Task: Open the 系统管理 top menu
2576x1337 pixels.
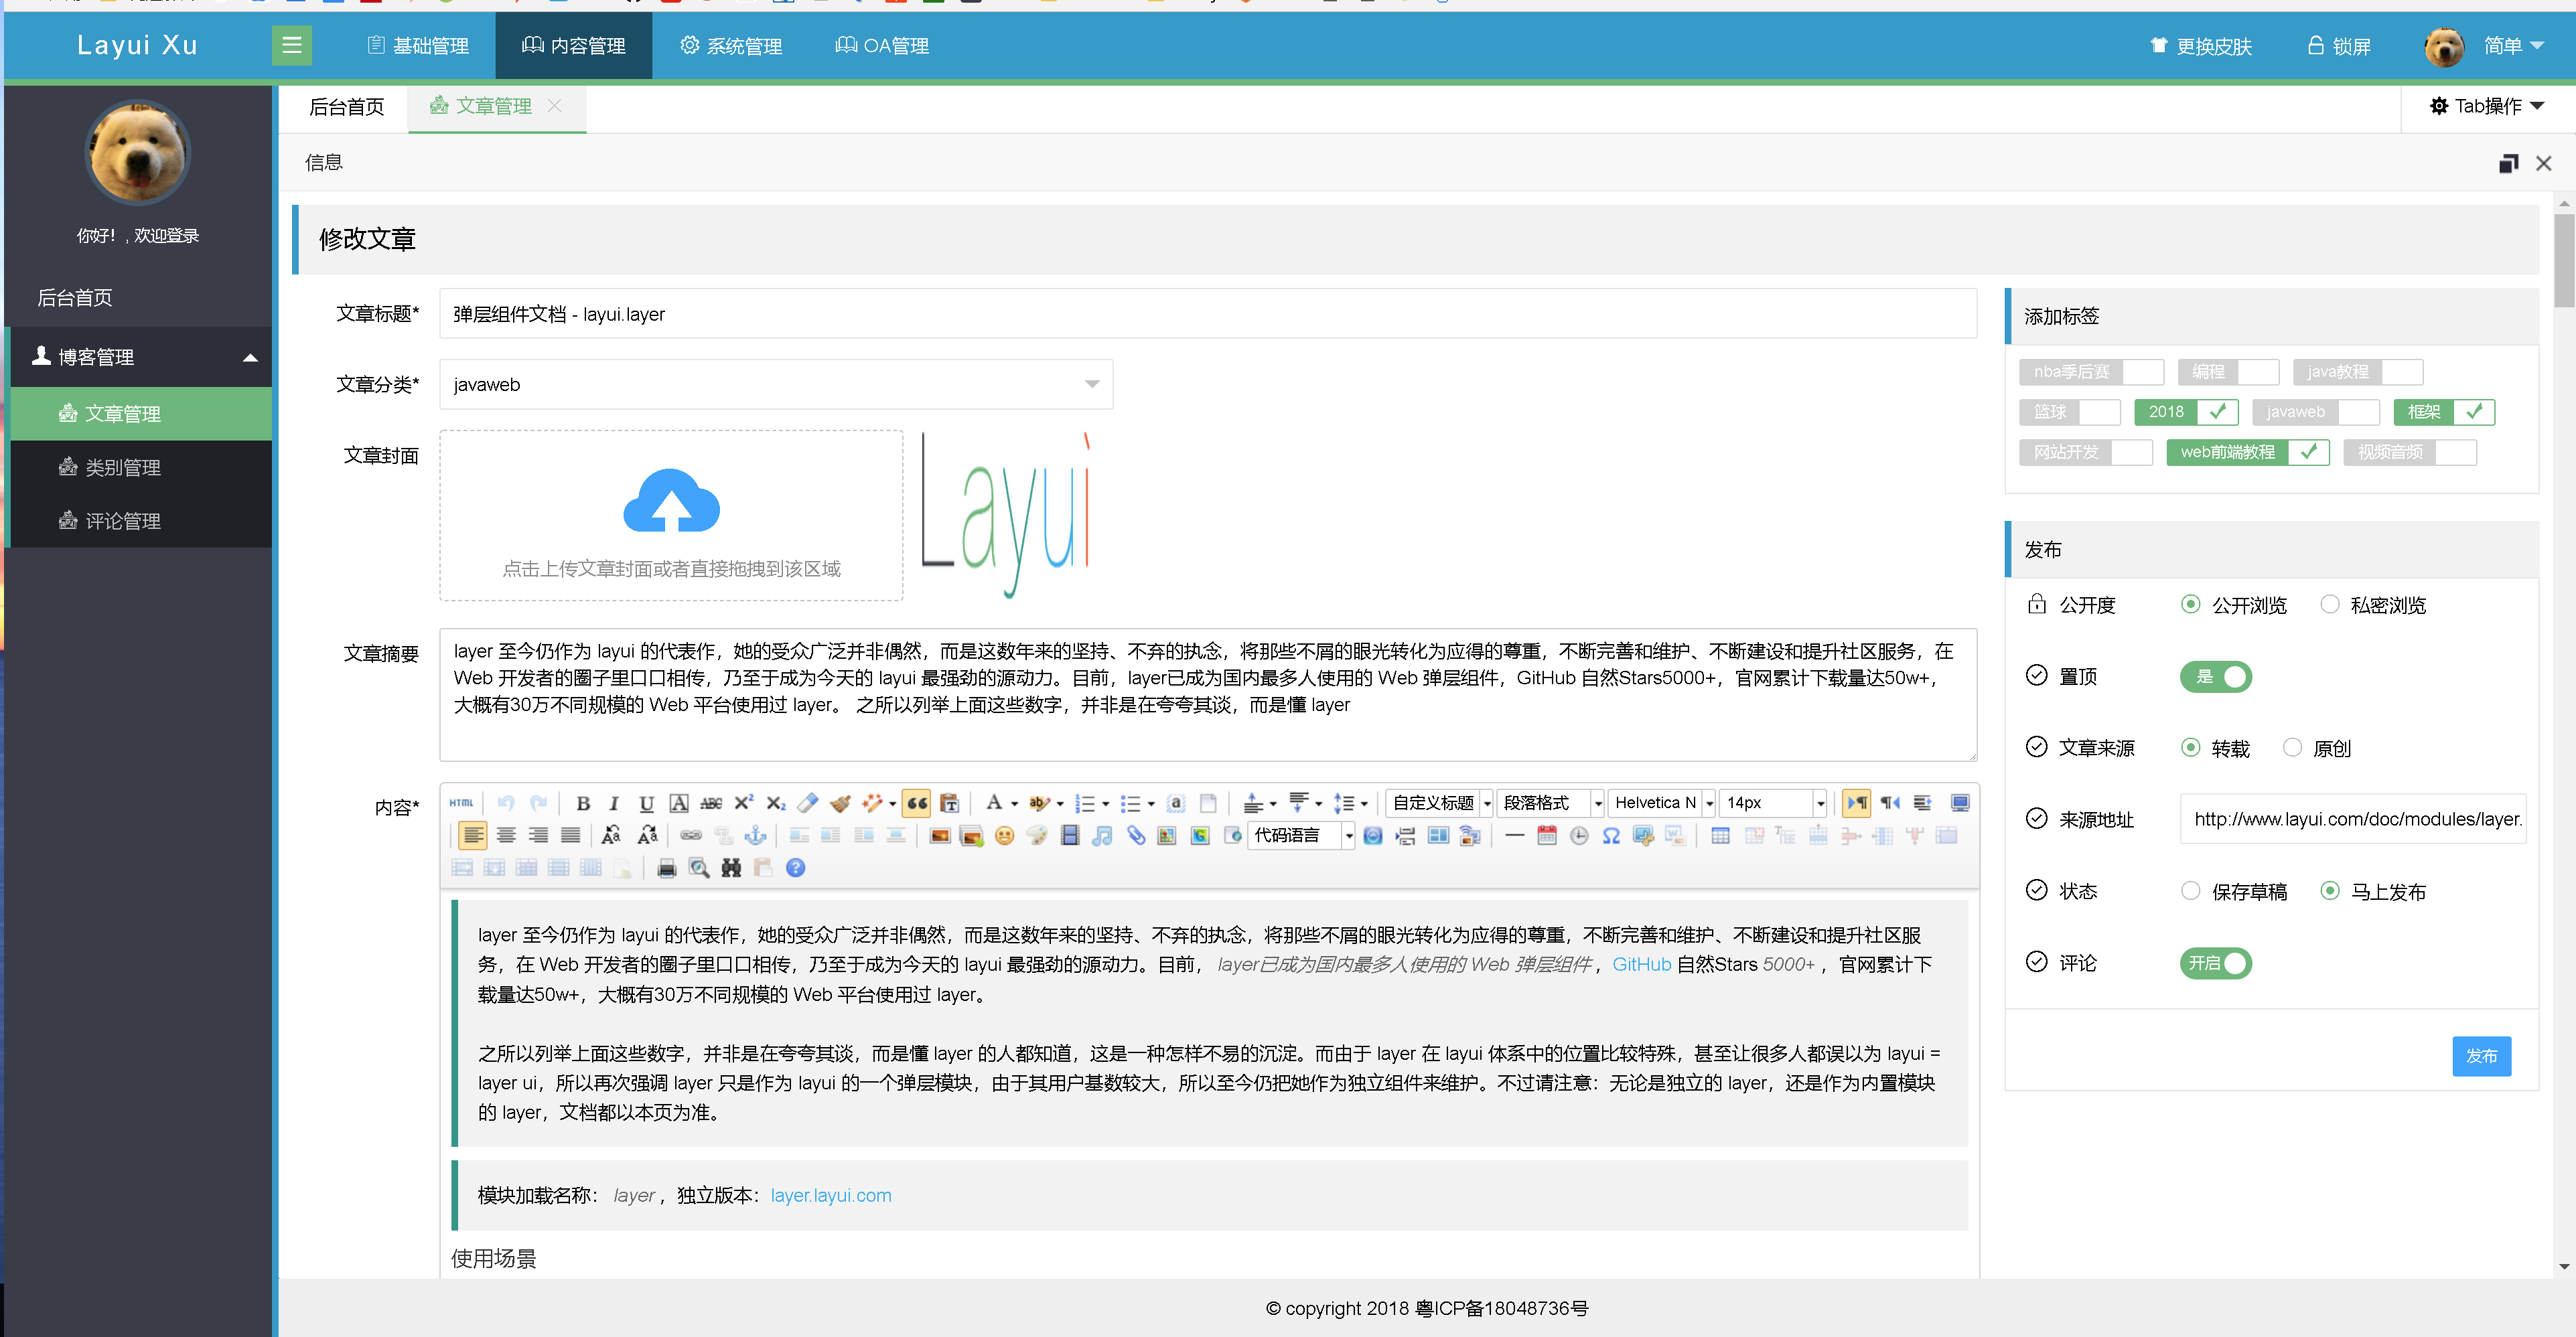Action: 731,46
